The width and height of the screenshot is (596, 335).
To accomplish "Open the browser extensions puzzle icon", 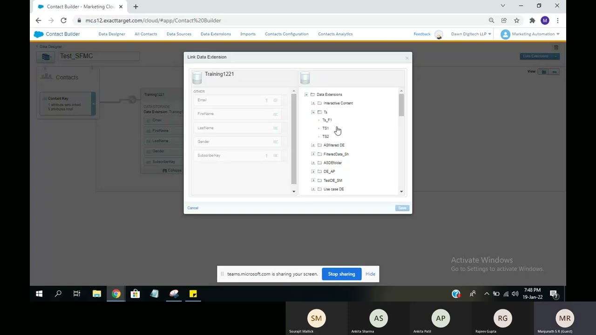I will click(x=532, y=20).
